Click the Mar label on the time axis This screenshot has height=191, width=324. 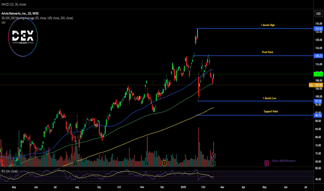pos(222,187)
